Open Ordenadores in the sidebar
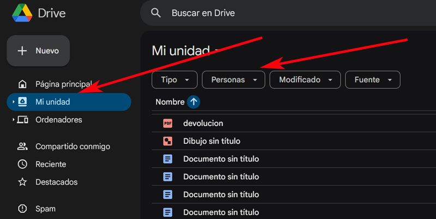This screenshot has width=436, height=219. click(x=58, y=120)
